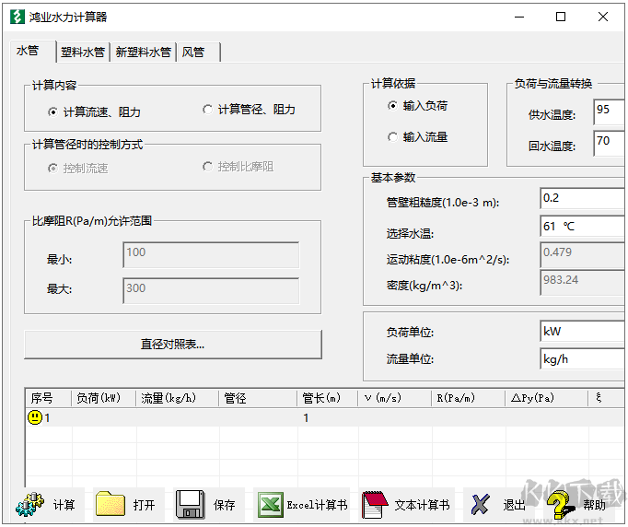Maximize the 鸿业水力计算器 window
Screen dimensions: 628x527
[x=561, y=17]
